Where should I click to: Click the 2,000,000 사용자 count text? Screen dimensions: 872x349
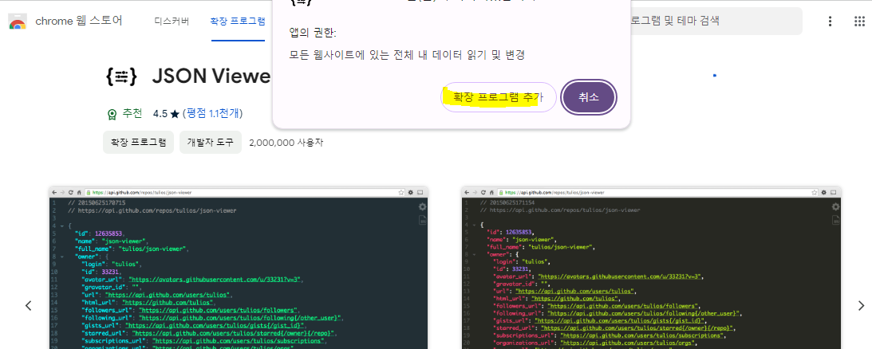coord(286,143)
